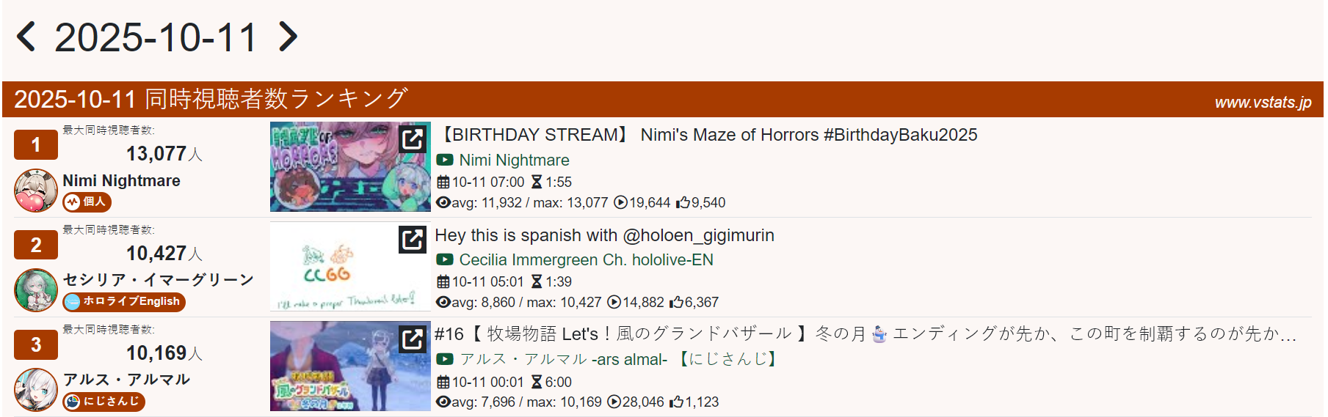This screenshot has width=1328, height=417.
Task: Open external link icon on Nimi's thumbnail
Action: (x=413, y=139)
